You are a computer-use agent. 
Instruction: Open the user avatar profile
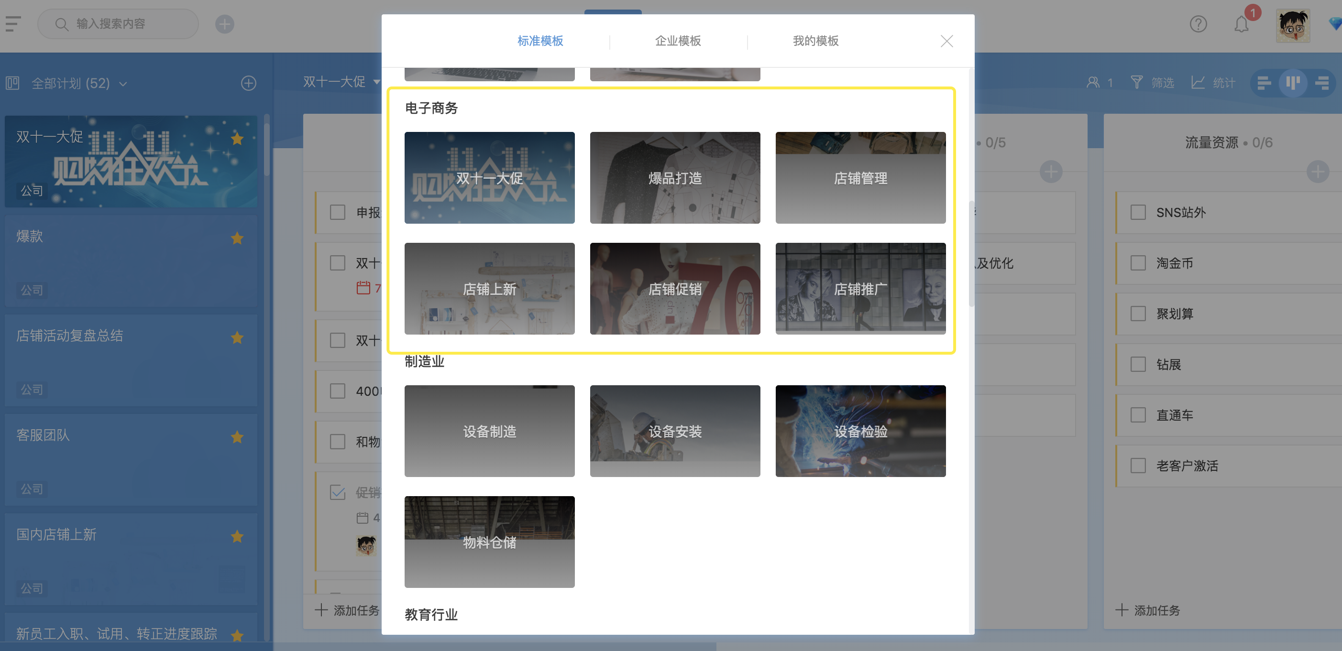coord(1293,25)
